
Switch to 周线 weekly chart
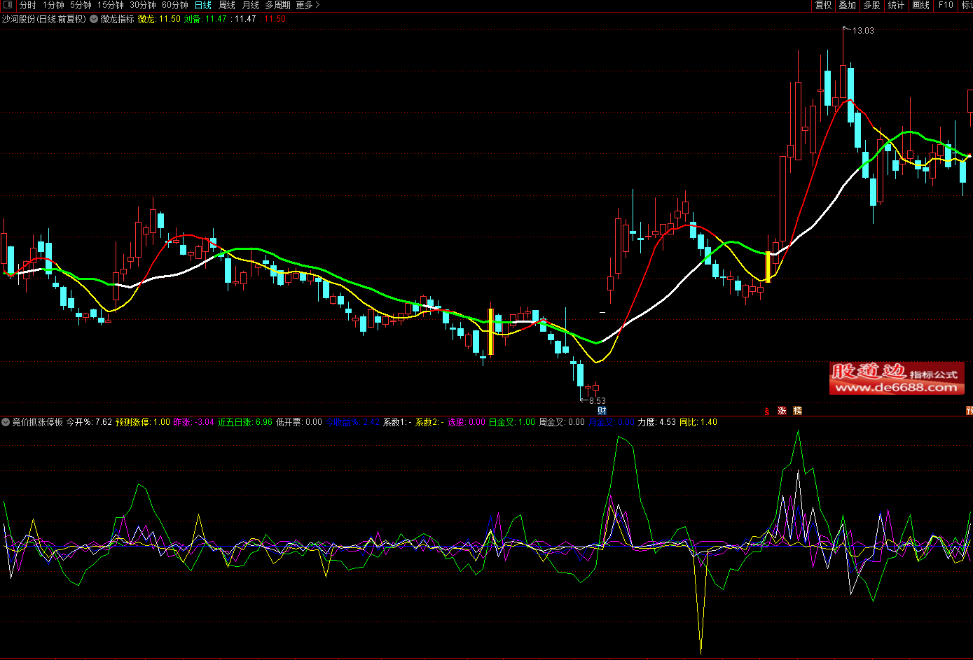click(227, 5)
